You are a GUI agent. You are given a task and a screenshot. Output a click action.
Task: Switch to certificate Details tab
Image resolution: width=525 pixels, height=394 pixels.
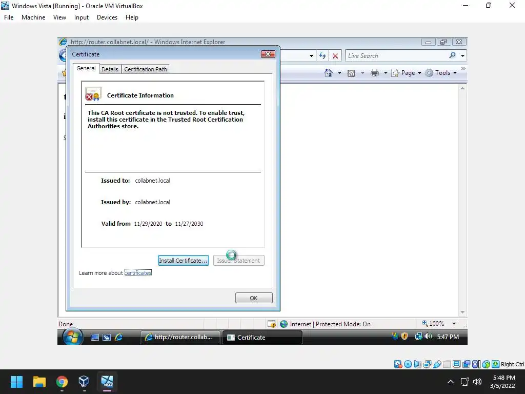(x=110, y=69)
